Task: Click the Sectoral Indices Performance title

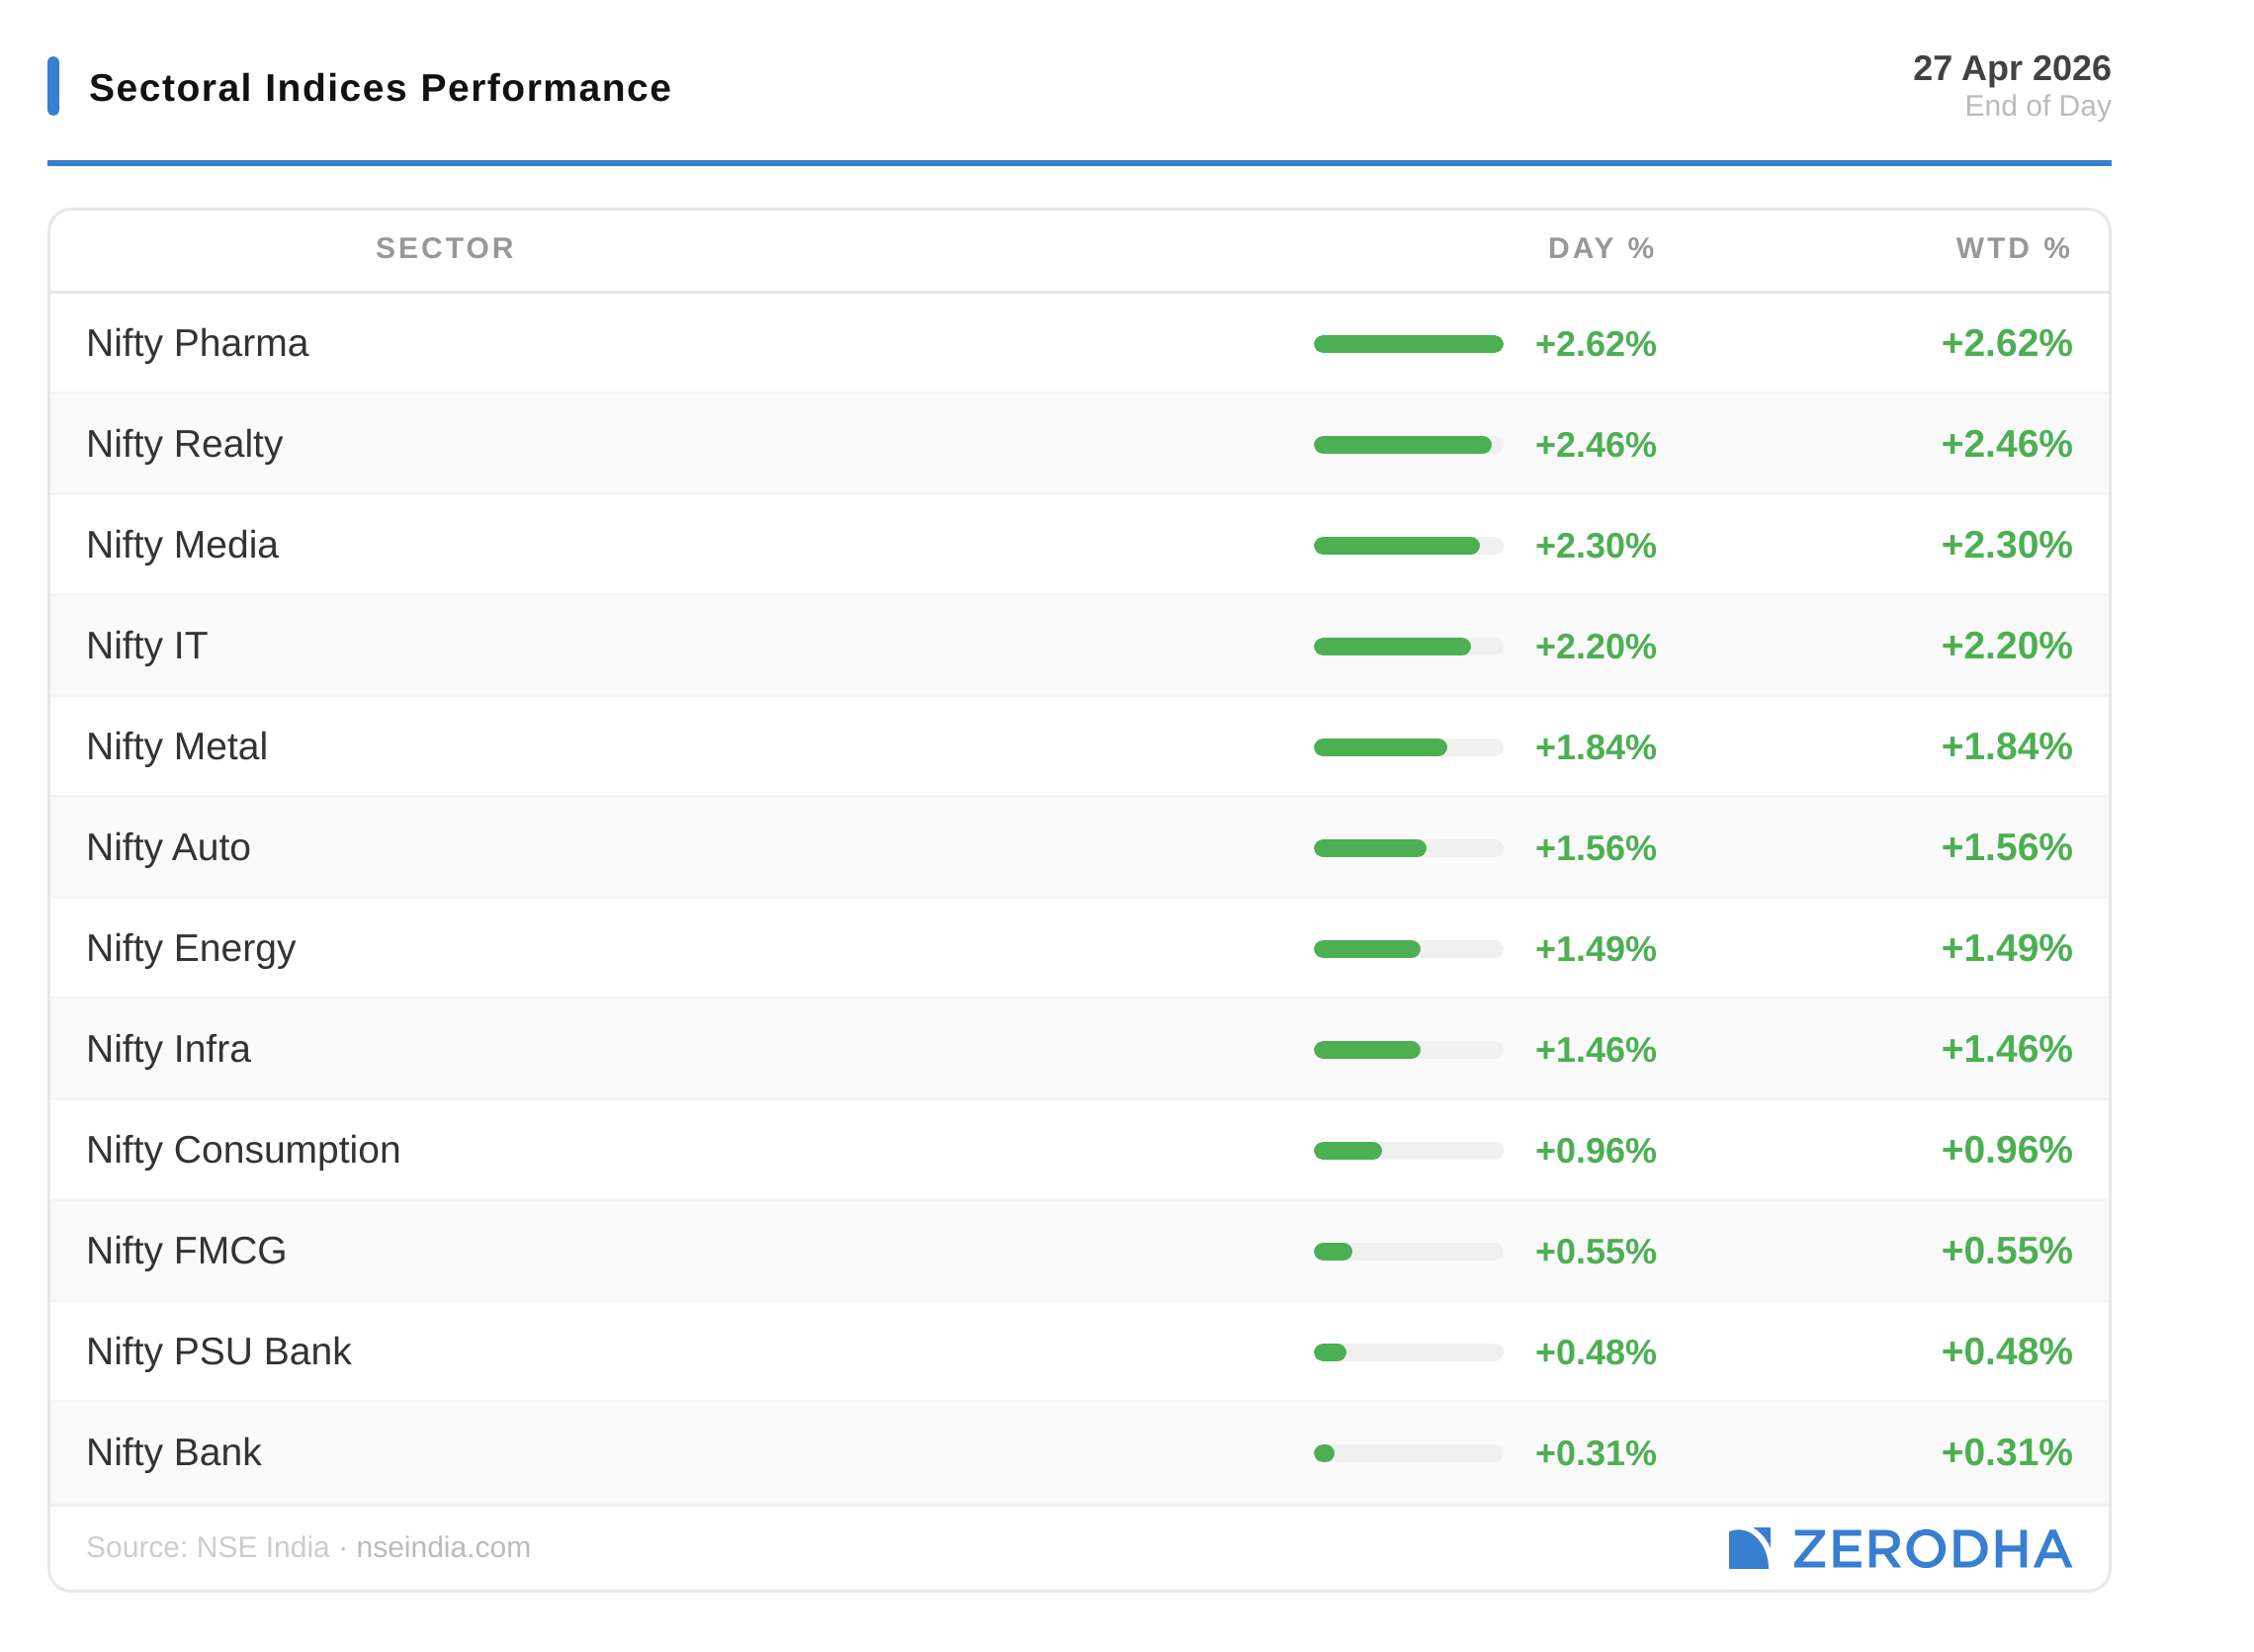Action: click(x=380, y=88)
